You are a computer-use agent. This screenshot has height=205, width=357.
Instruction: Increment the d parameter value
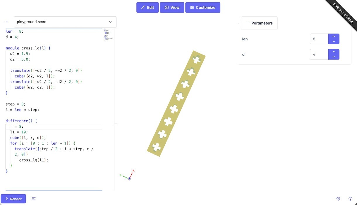tap(334, 52)
